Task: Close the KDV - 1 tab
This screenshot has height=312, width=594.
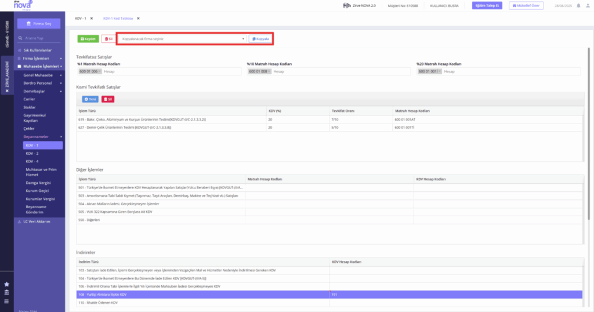Action: (91, 19)
